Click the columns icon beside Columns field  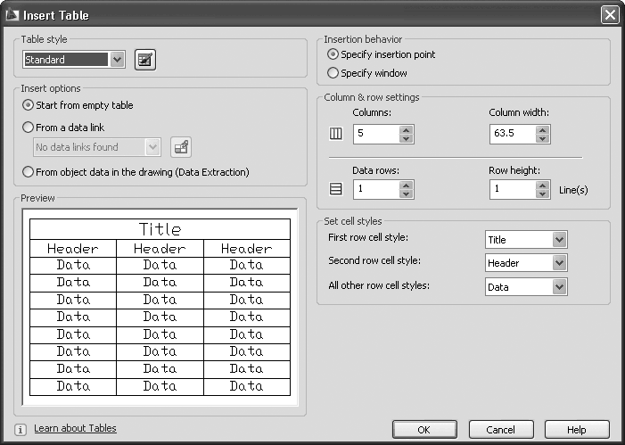[336, 135]
